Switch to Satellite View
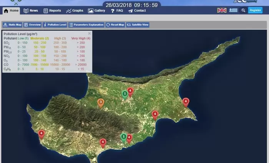Screen dimensions: 269x163 [138, 25]
